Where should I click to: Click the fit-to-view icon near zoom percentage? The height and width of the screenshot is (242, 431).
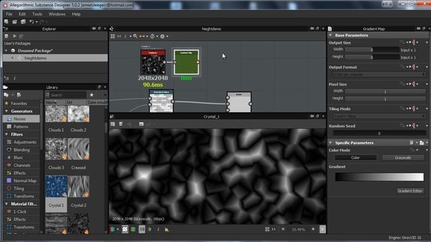click(x=267, y=229)
